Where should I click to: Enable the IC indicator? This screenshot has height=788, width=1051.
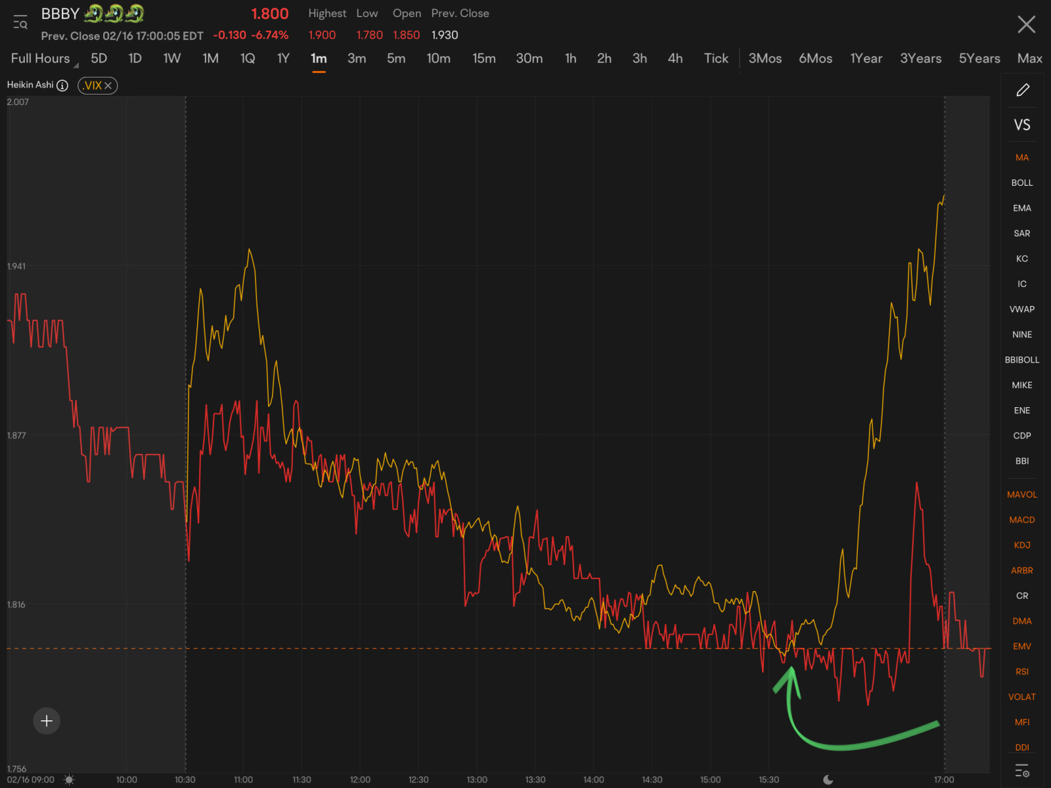[x=1022, y=284]
